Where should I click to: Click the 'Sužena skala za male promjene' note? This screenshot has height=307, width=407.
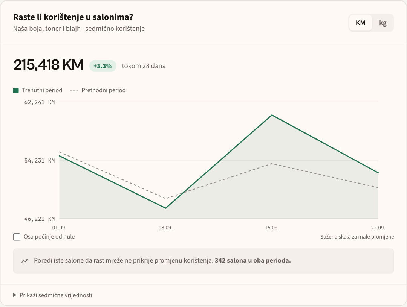(x=357, y=237)
